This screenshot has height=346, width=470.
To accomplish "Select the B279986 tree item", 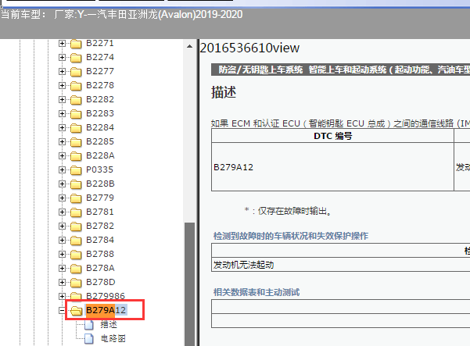I will pyautogui.click(x=106, y=296).
